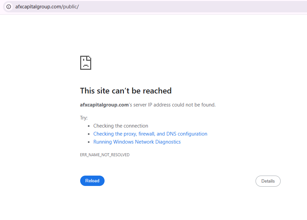Screen dimensions: 307x220
Task: Open the Details button
Action: [x=268, y=181]
